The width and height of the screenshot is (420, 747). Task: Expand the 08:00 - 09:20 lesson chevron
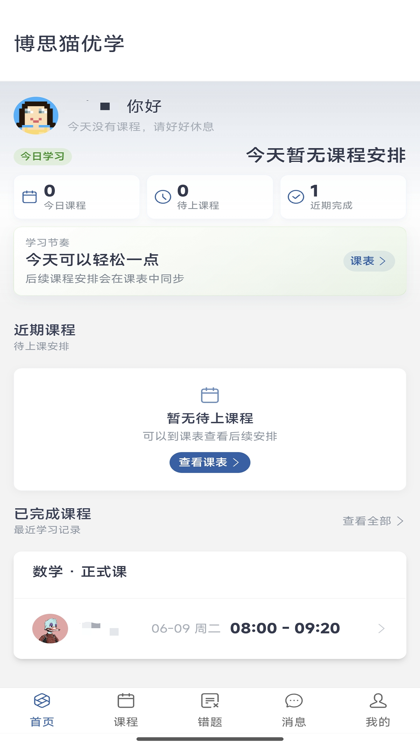pyautogui.click(x=381, y=628)
